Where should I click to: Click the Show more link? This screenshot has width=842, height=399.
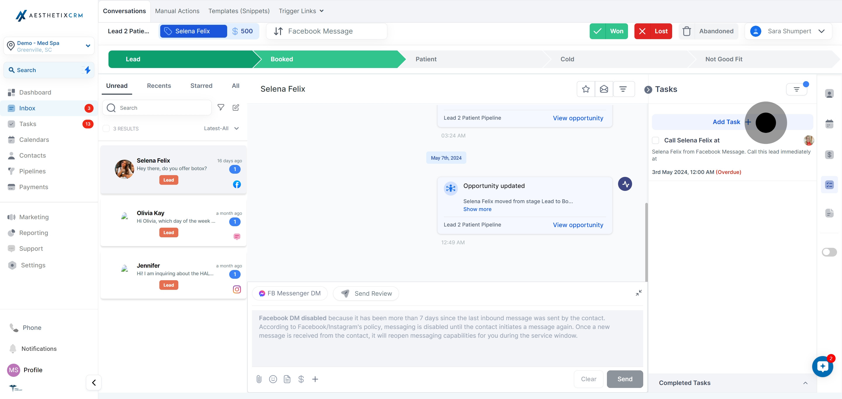(x=477, y=209)
